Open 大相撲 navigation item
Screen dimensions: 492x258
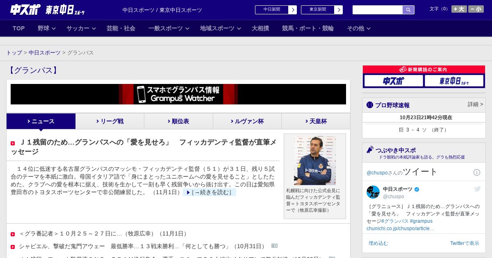[x=260, y=28]
